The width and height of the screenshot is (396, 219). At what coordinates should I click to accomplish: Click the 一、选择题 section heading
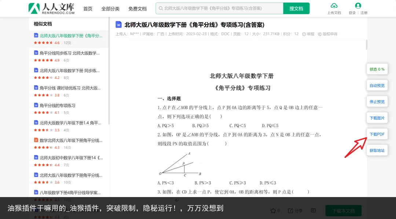(169, 99)
